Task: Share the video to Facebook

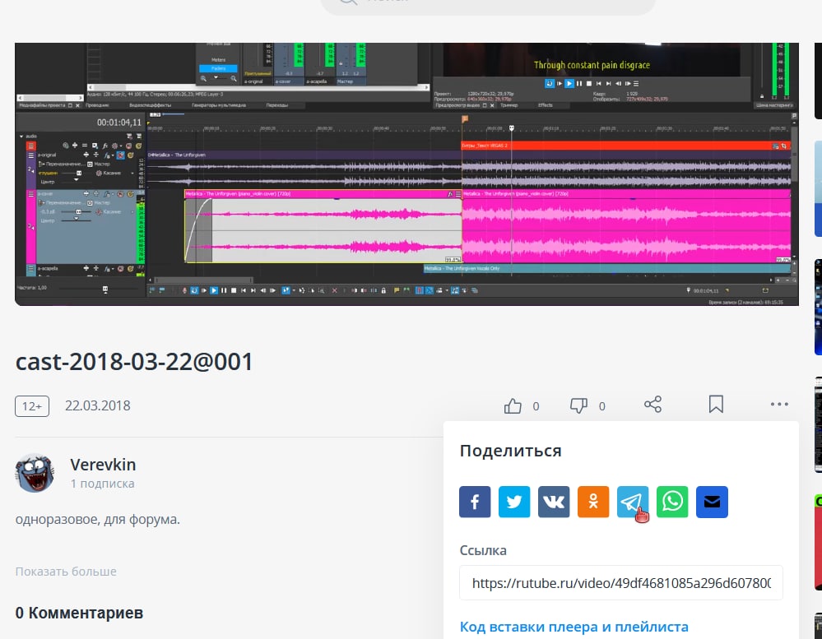Action: click(x=475, y=502)
